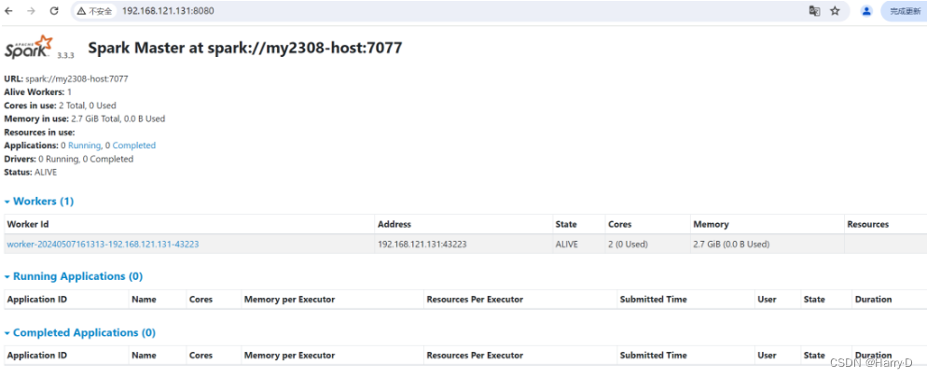Go back to the previous browser page
927x378 pixels.
(9, 11)
